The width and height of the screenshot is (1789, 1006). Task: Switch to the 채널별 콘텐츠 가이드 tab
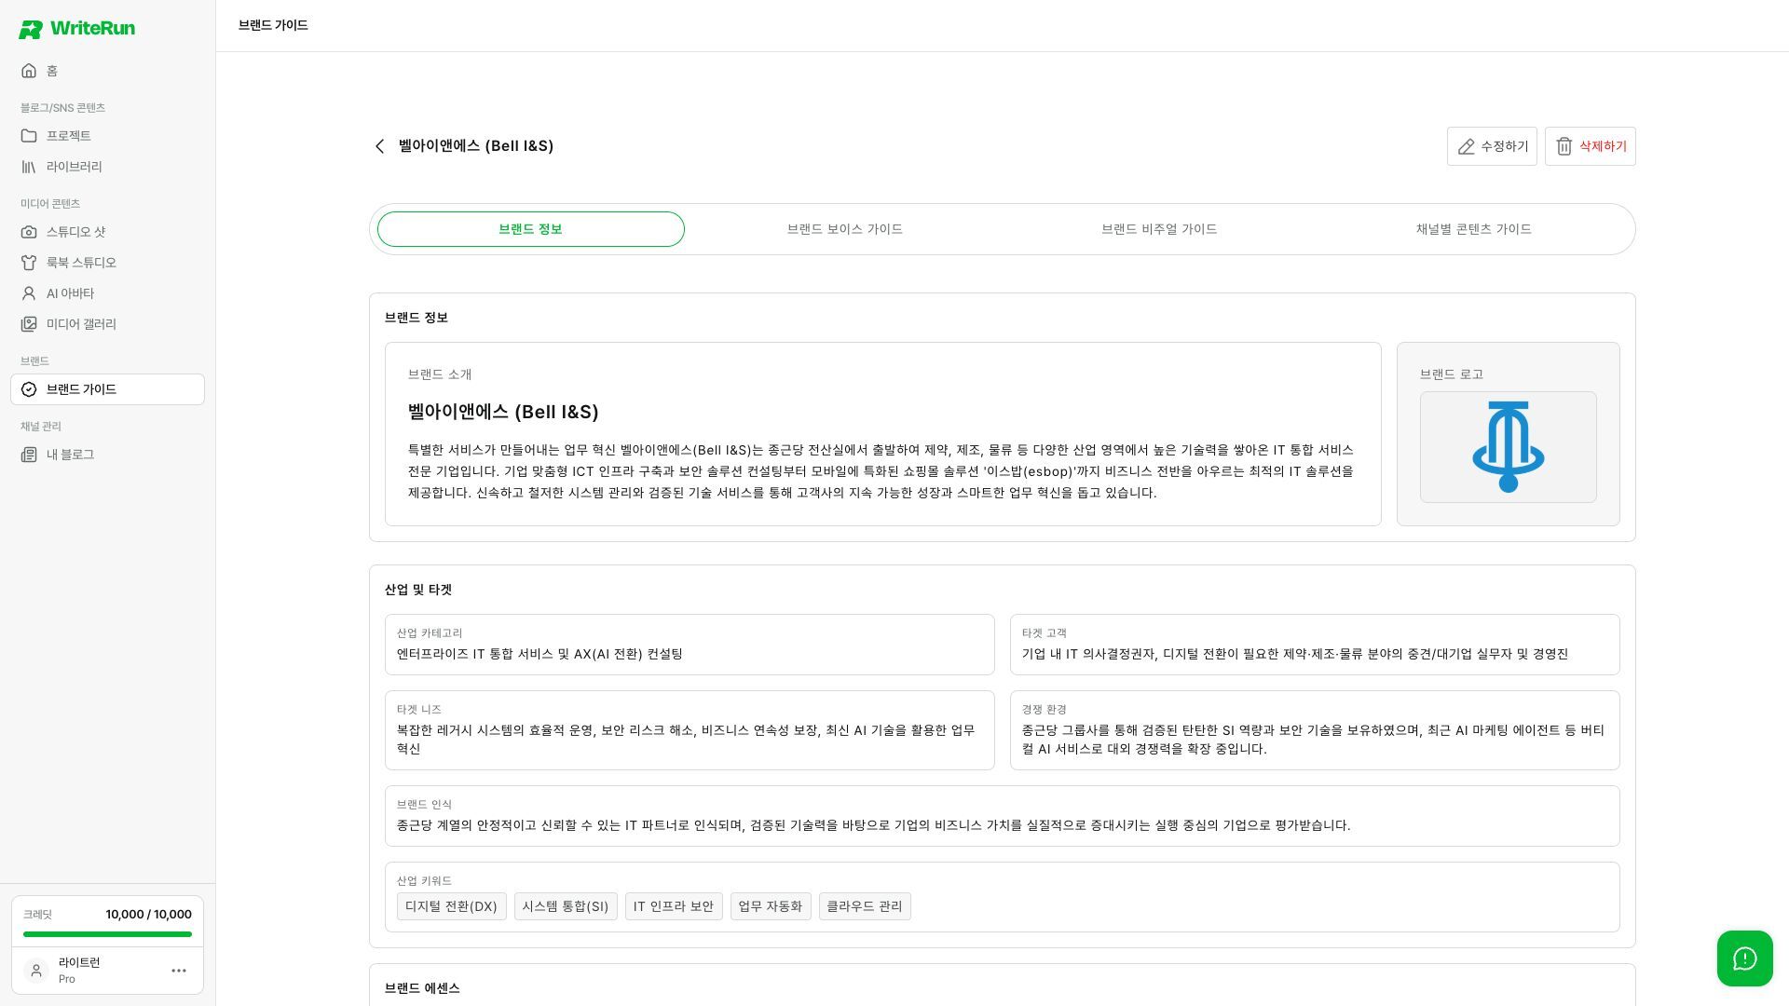[x=1474, y=229]
